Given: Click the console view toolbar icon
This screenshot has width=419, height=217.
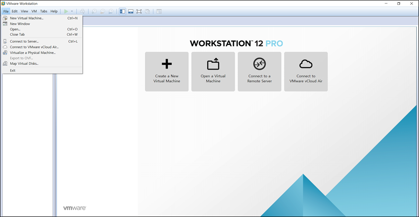Looking at the screenshot, I should click(159, 11).
